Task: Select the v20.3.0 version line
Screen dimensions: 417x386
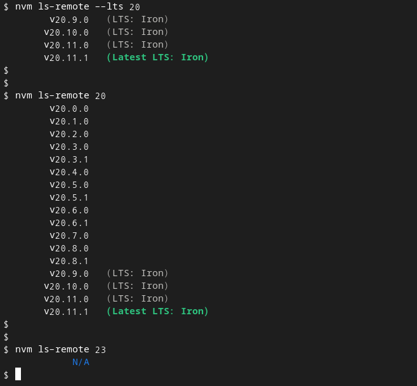Action: tap(69, 147)
